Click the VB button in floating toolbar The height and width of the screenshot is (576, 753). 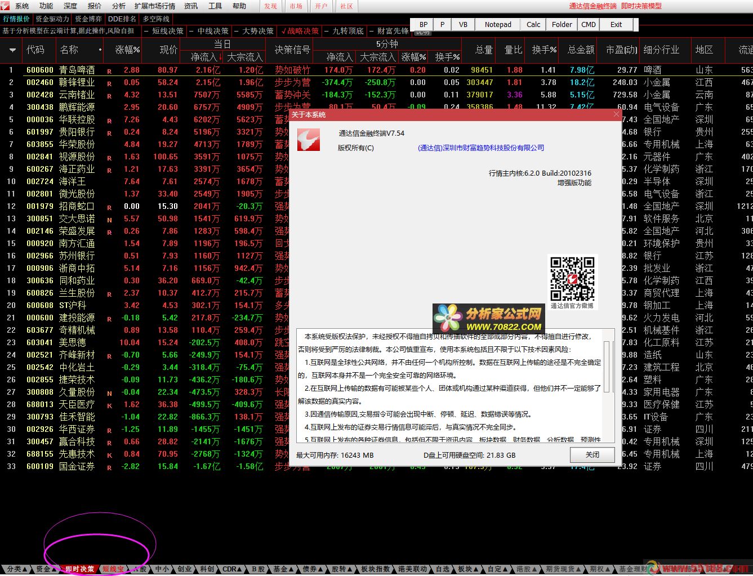[463, 25]
